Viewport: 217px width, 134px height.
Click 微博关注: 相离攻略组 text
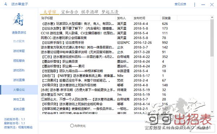click(18, 127)
